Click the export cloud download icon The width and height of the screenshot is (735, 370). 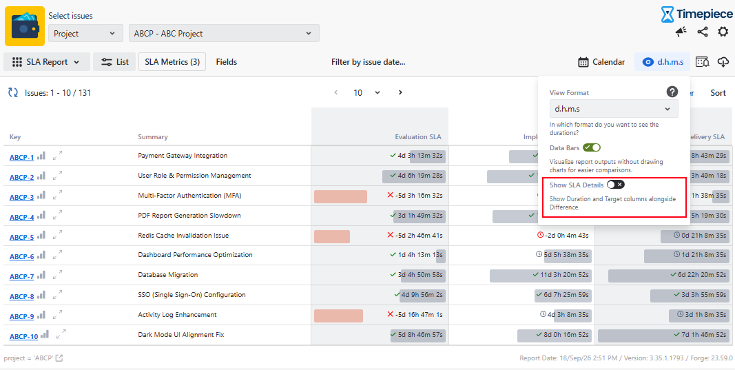pyautogui.click(x=723, y=62)
